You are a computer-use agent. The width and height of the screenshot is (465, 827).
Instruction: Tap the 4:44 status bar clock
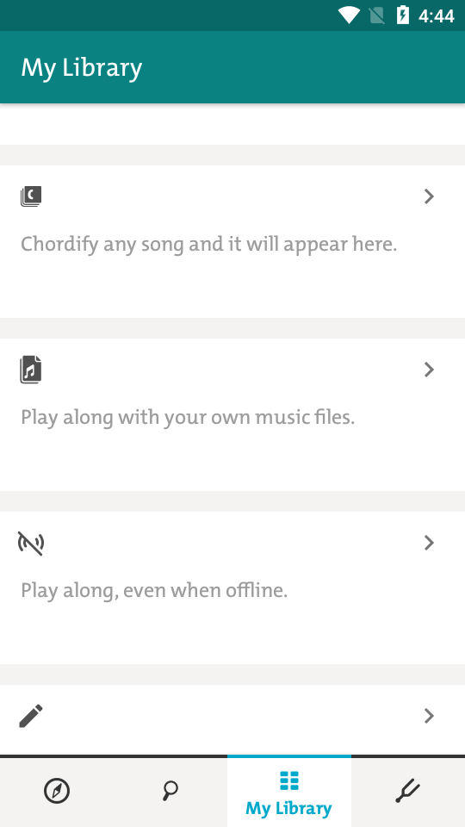[437, 16]
